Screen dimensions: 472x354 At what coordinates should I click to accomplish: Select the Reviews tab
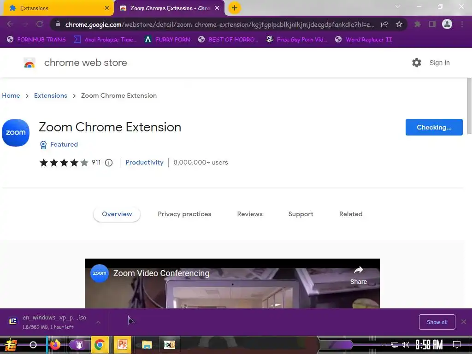point(250,214)
